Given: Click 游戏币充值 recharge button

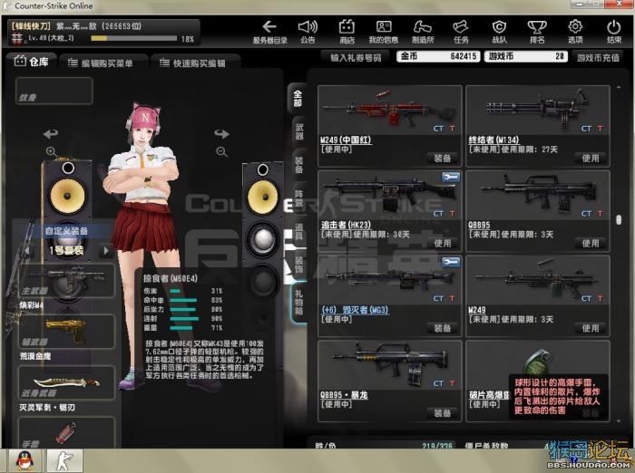Looking at the screenshot, I should click(598, 57).
